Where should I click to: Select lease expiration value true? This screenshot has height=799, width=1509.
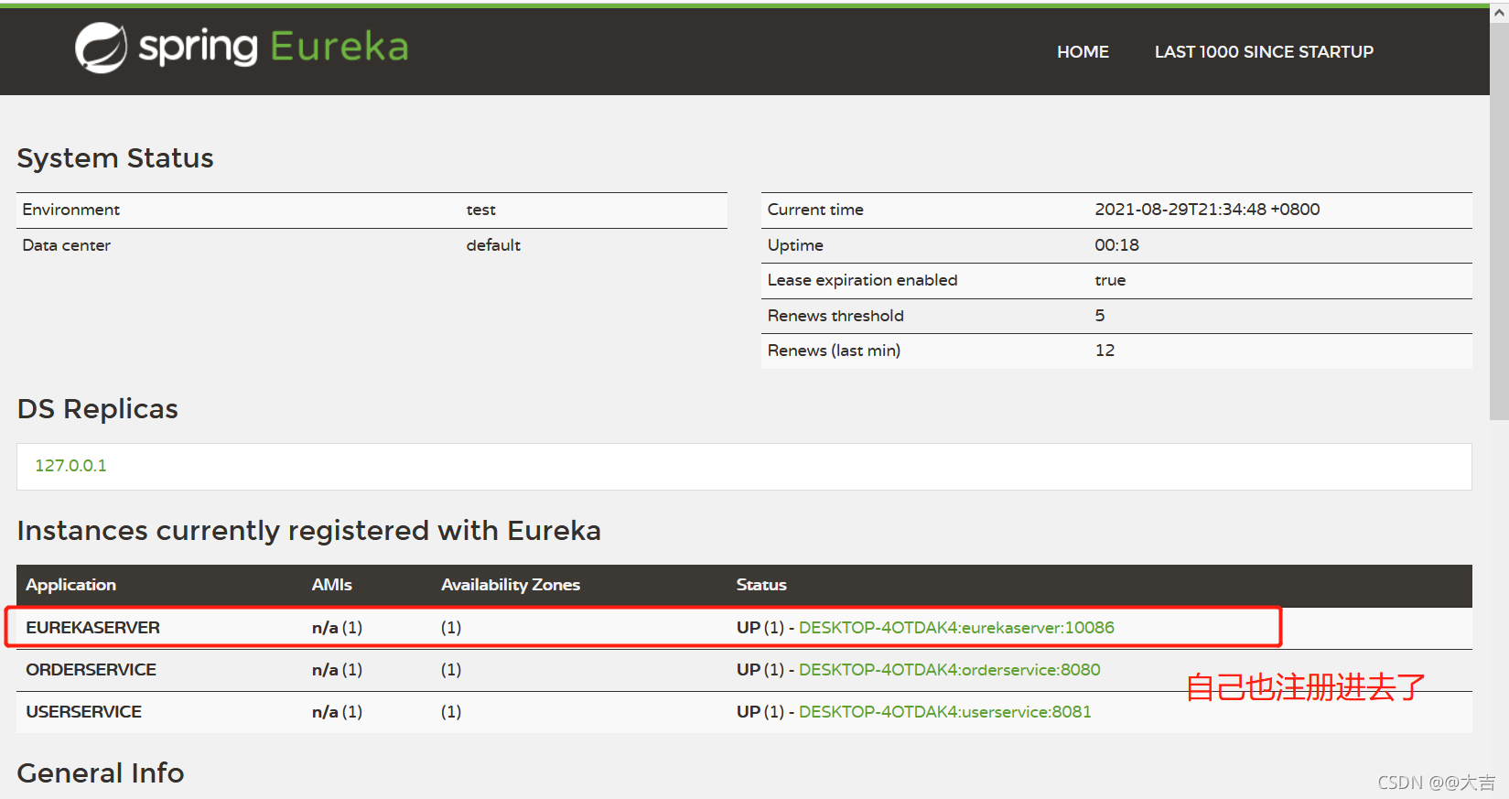click(1110, 280)
